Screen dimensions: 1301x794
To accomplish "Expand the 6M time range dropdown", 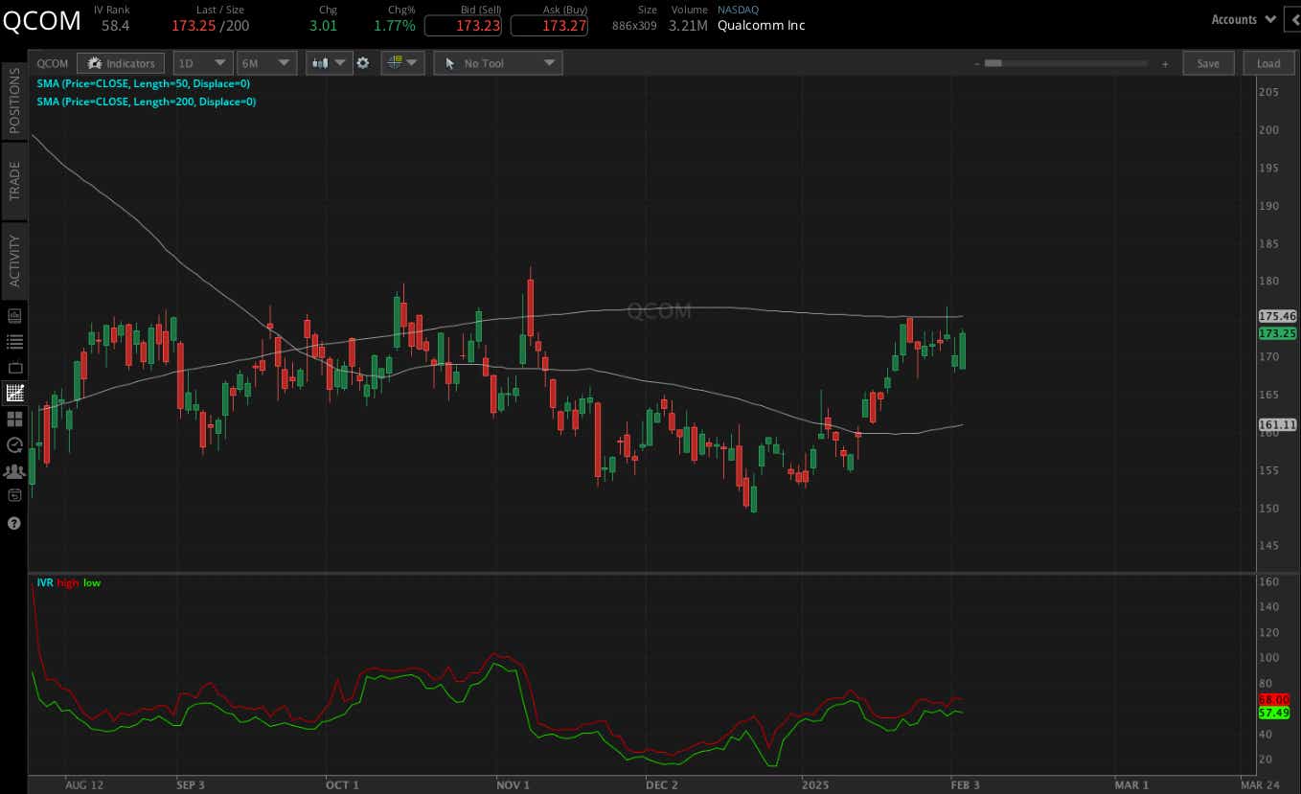I will pos(266,63).
